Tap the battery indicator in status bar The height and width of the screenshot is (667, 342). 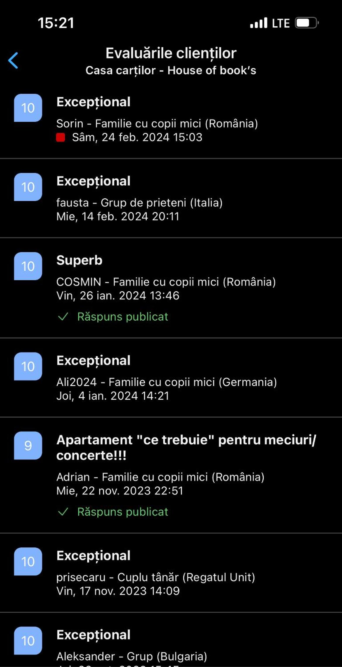[307, 23]
